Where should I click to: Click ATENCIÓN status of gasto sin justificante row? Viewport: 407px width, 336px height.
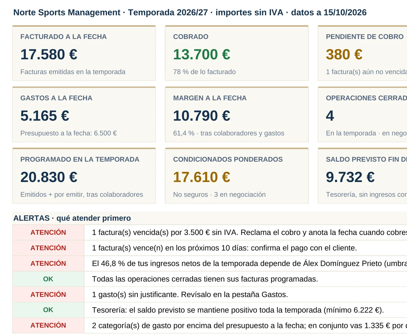(48, 295)
